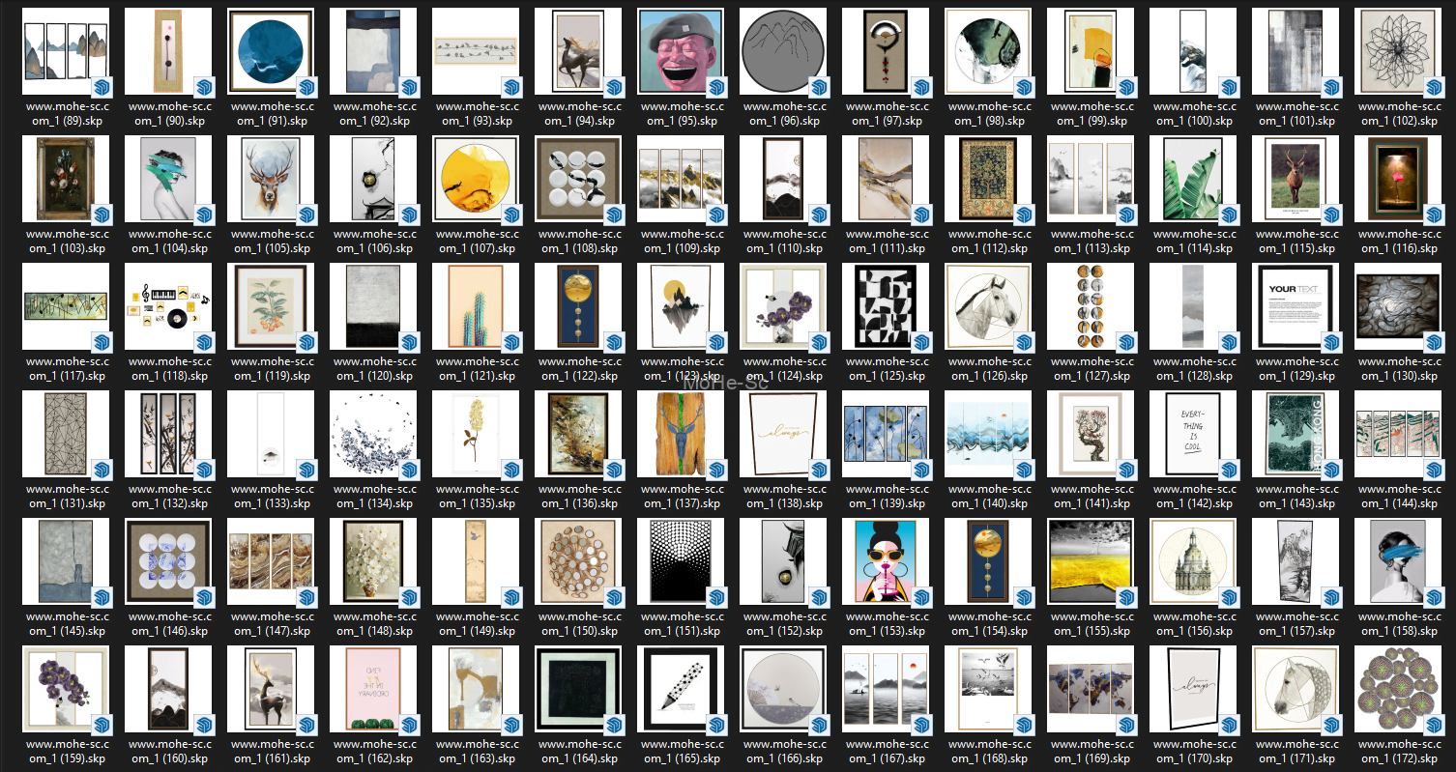The height and width of the screenshot is (772, 1456).
Task: Pick the blue circular painting om_1 (91).skp
Action: (x=271, y=51)
